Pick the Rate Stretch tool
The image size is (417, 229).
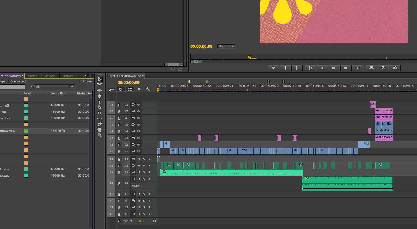pos(100,102)
